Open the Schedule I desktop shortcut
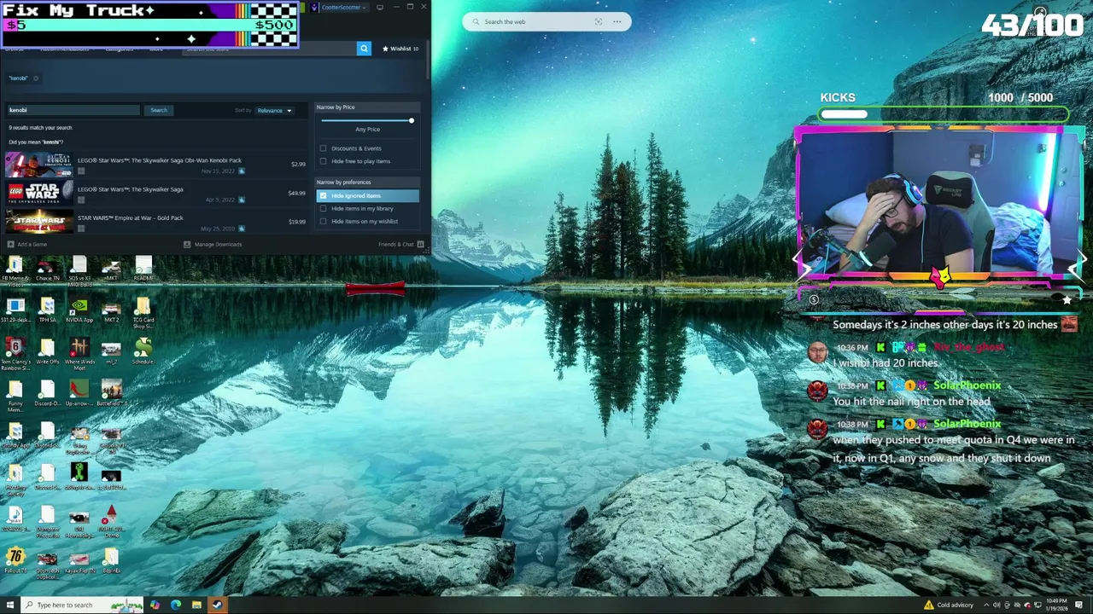Image resolution: width=1093 pixels, height=614 pixels. coord(143,351)
